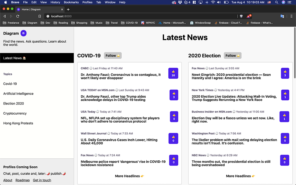Click the bookmark icon in the address bar
The width and height of the screenshot is (296, 185).
pos(40,16)
